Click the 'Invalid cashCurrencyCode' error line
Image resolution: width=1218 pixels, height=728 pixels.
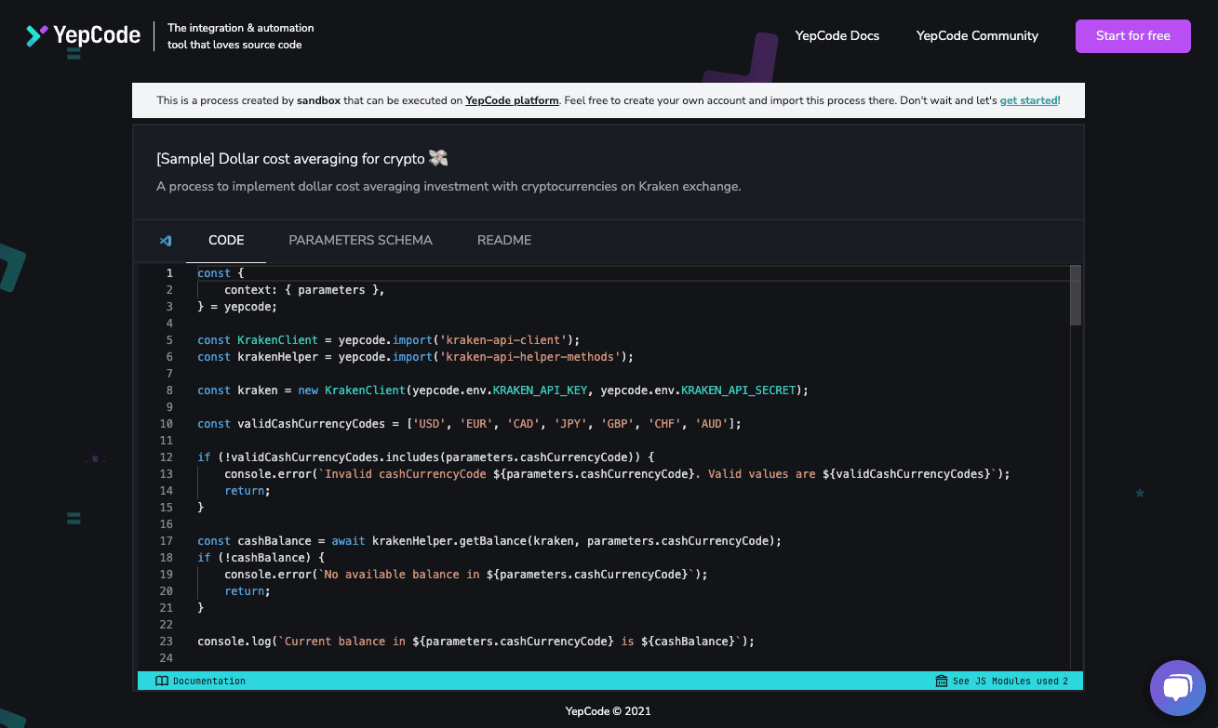point(617,473)
